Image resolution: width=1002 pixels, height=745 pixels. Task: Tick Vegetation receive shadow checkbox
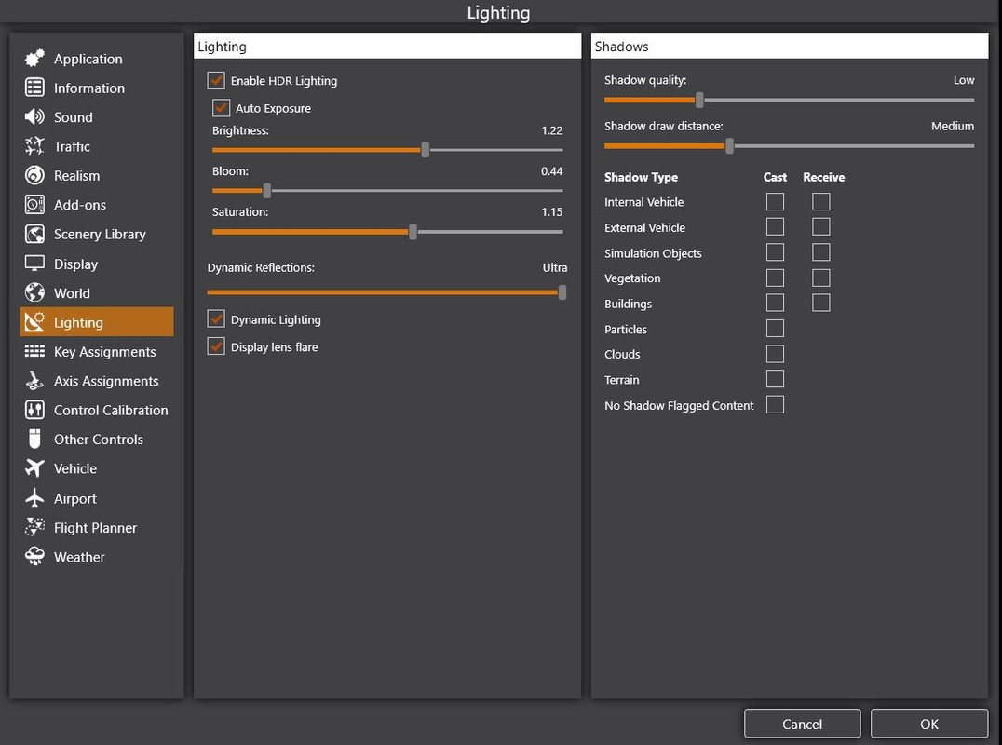821,278
